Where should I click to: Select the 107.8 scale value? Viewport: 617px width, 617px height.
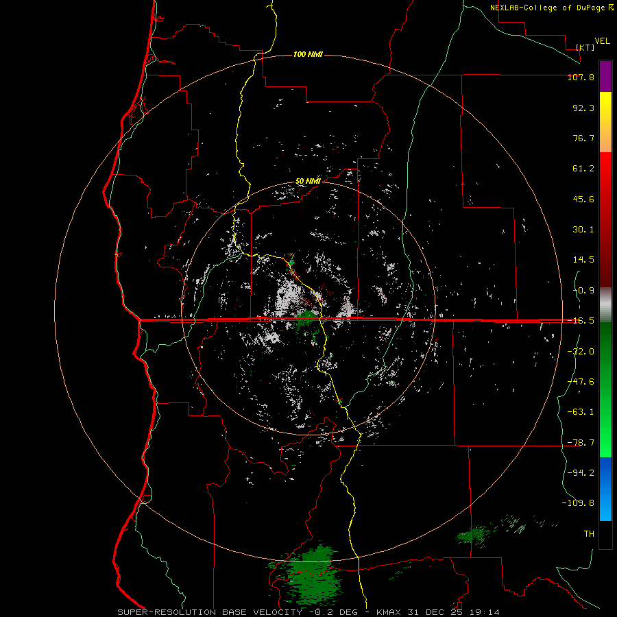click(581, 77)
